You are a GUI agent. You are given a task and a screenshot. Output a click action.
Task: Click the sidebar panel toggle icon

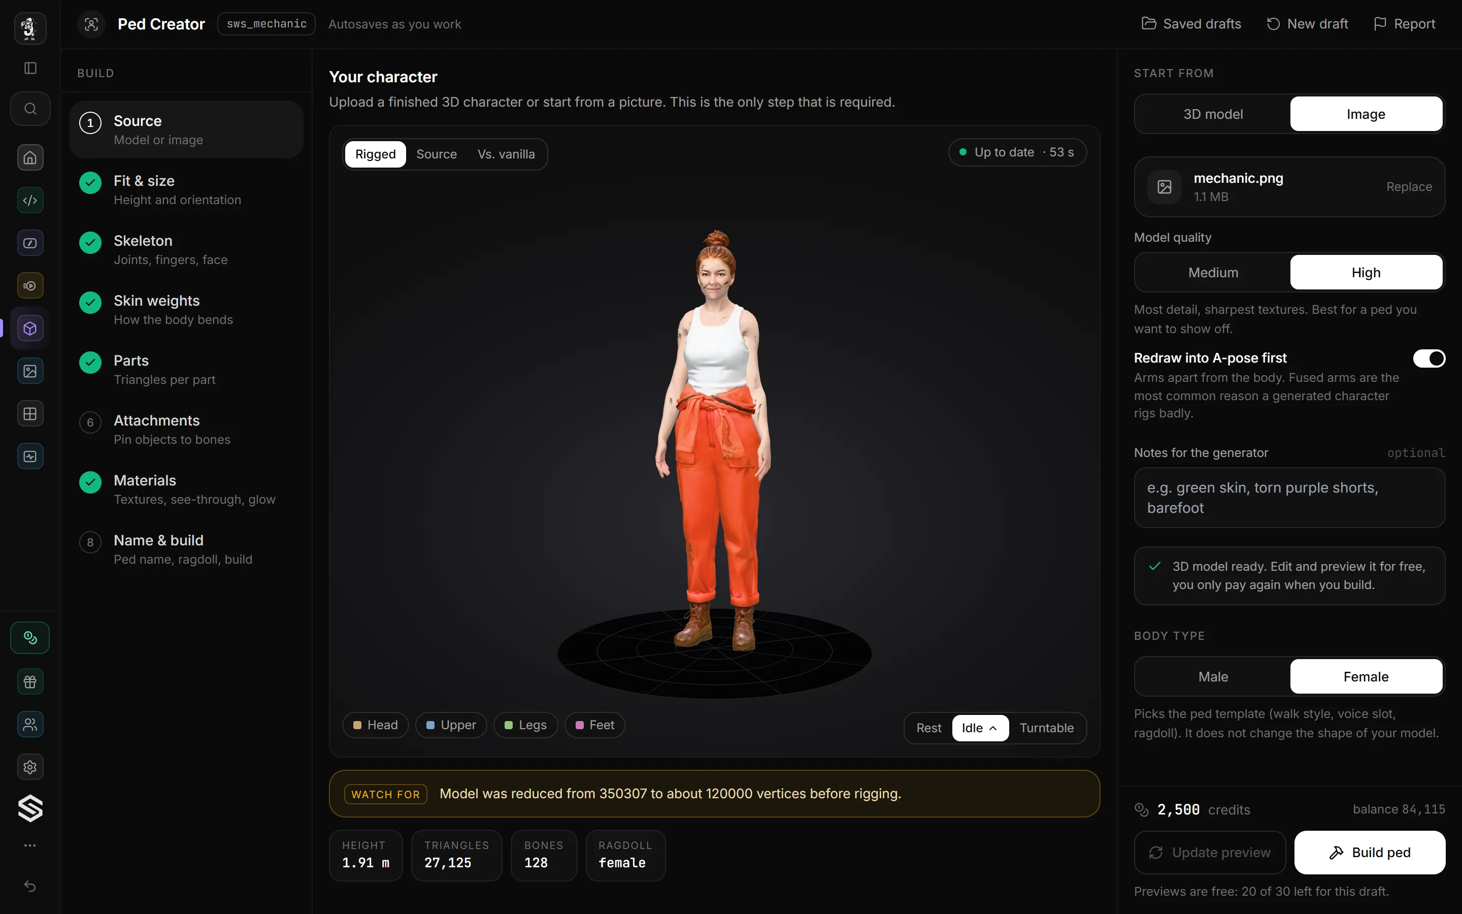30,68
